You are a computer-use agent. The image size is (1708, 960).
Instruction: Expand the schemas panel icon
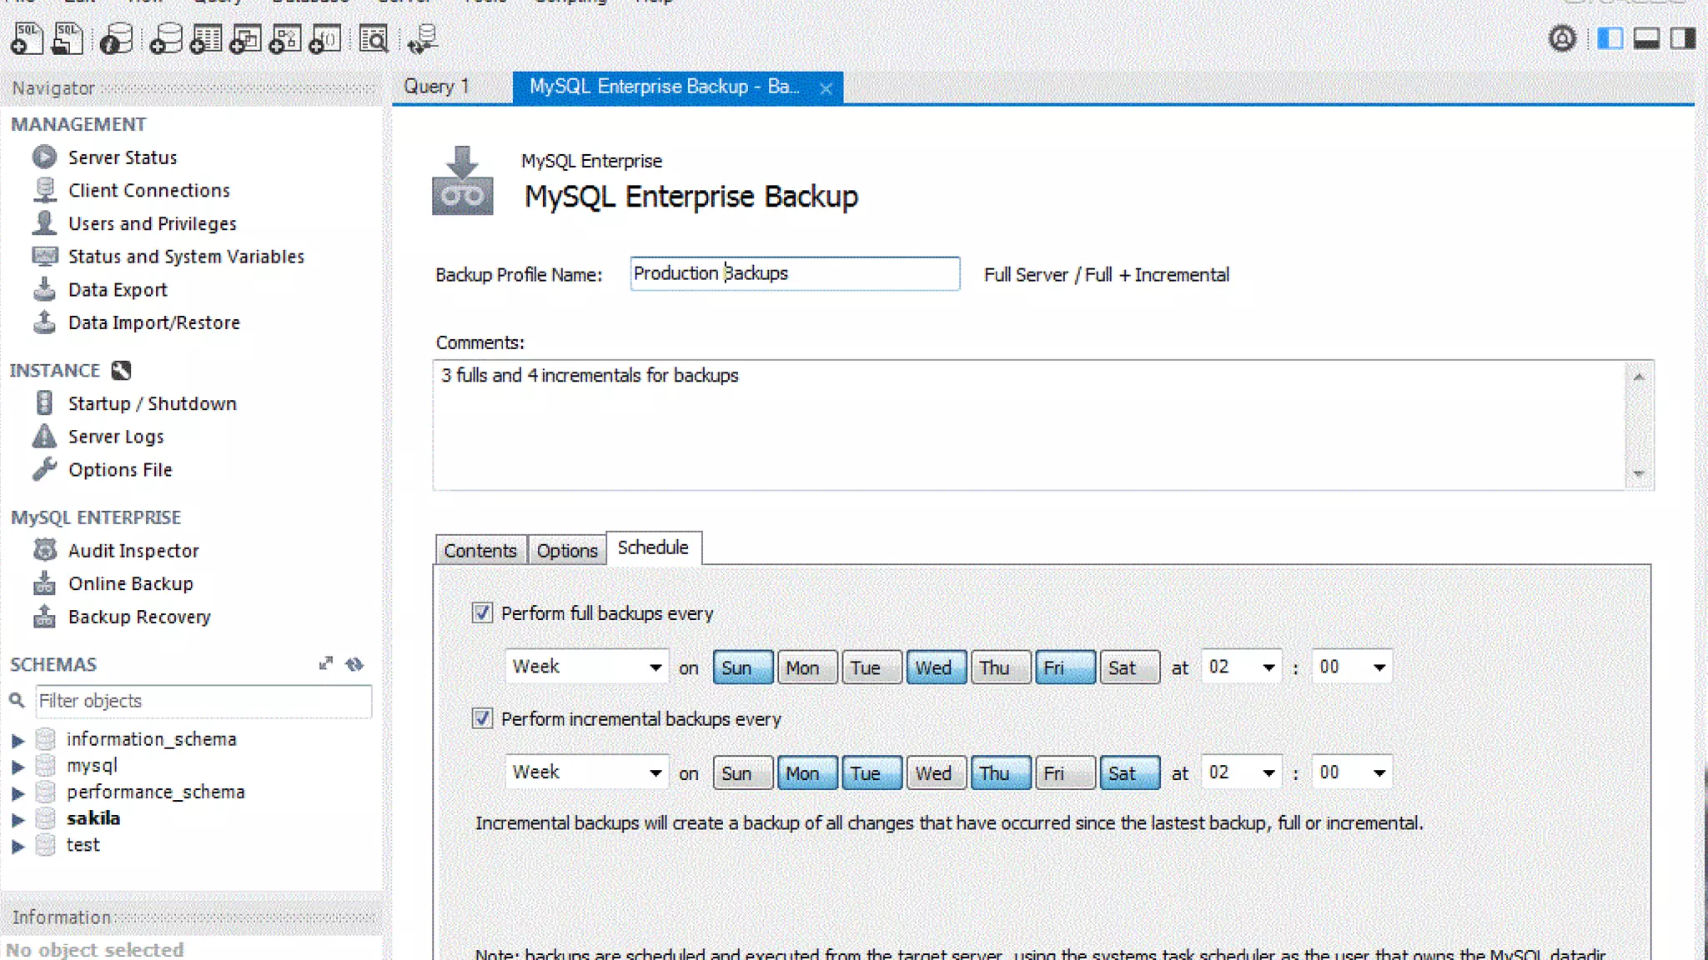point(325,663)
